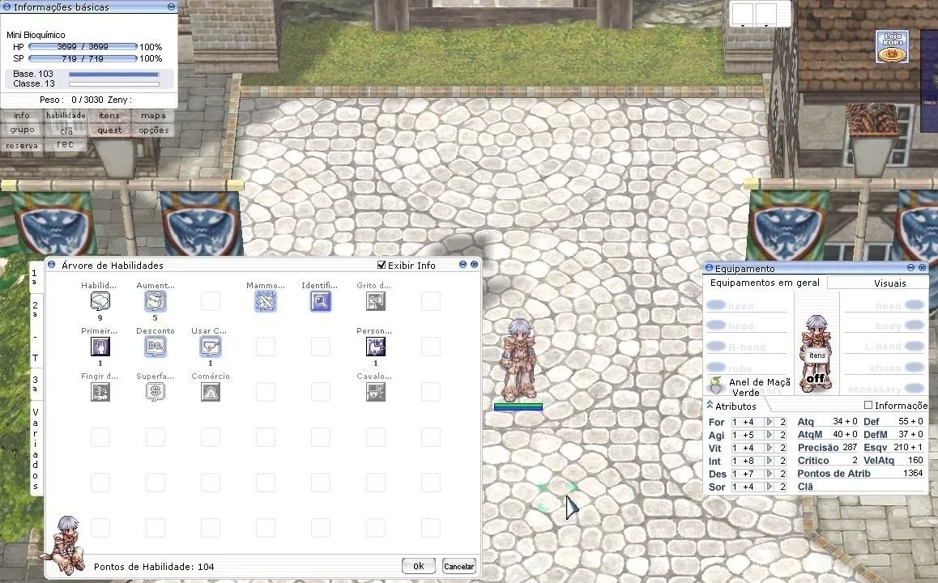Click the quest menu button

tap(109, 130)
